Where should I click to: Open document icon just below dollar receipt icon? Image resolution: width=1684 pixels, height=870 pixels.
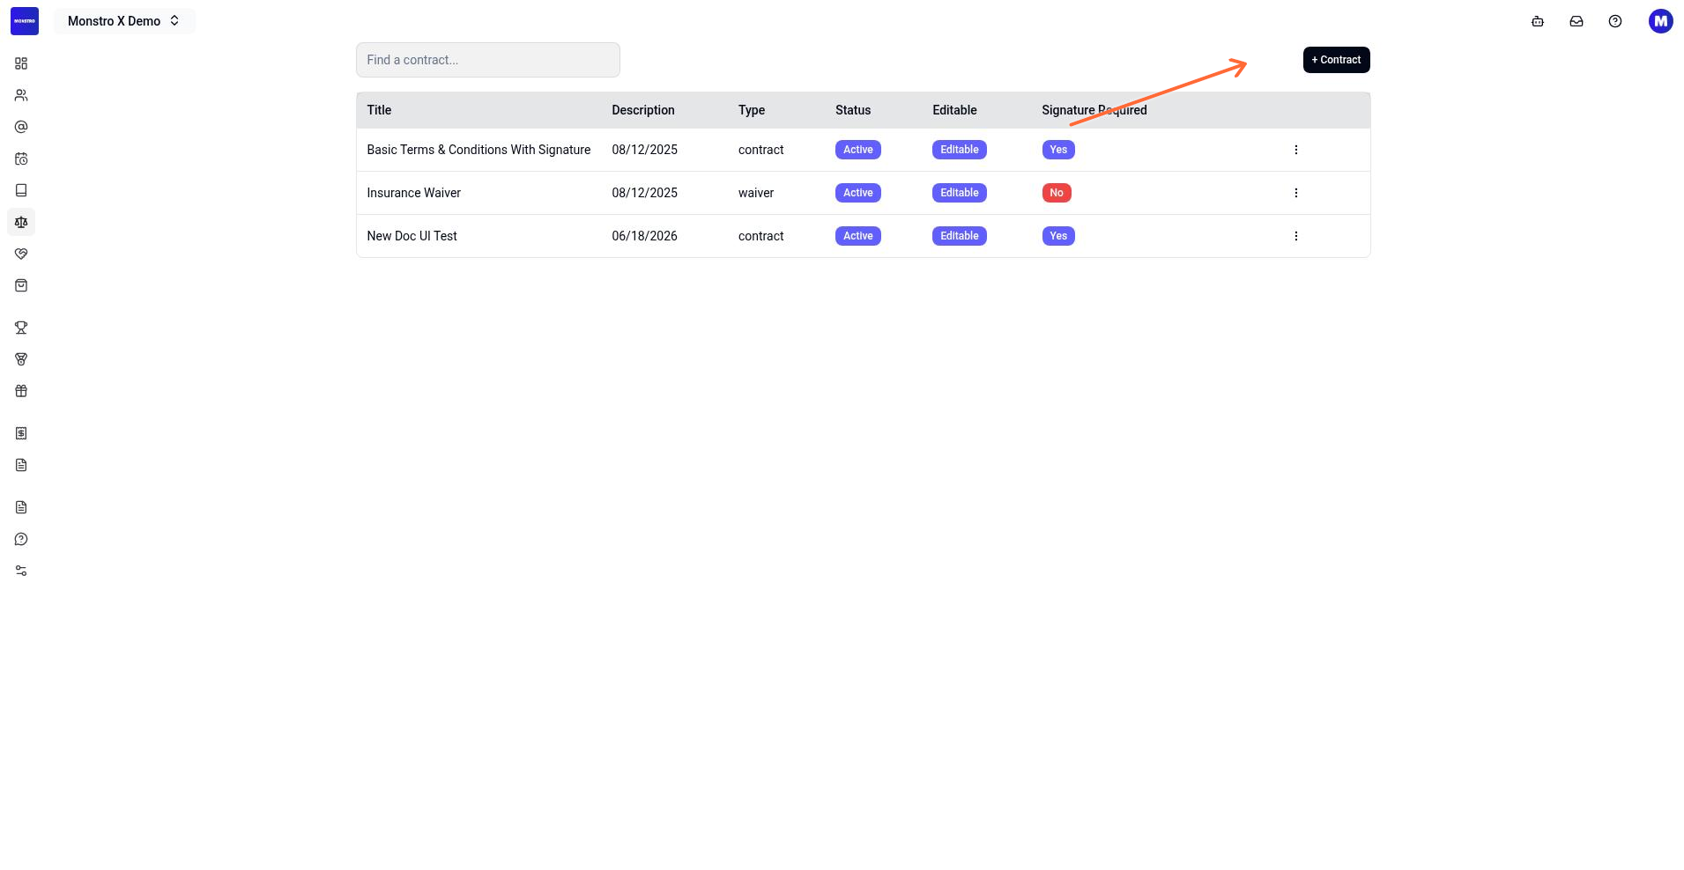[21, 465]
